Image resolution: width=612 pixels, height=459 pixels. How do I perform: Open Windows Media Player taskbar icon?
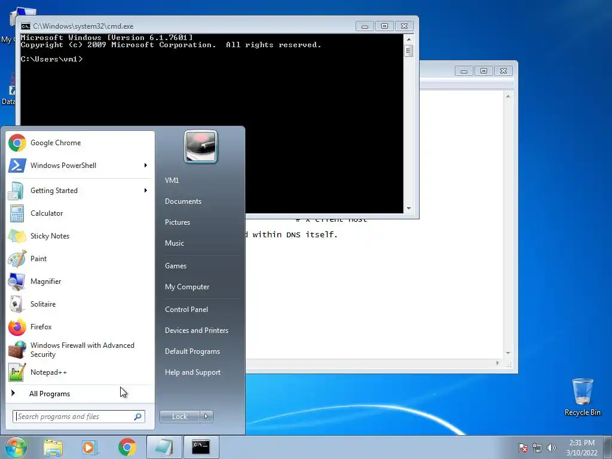pyautogui.click(x=90, y=447)
